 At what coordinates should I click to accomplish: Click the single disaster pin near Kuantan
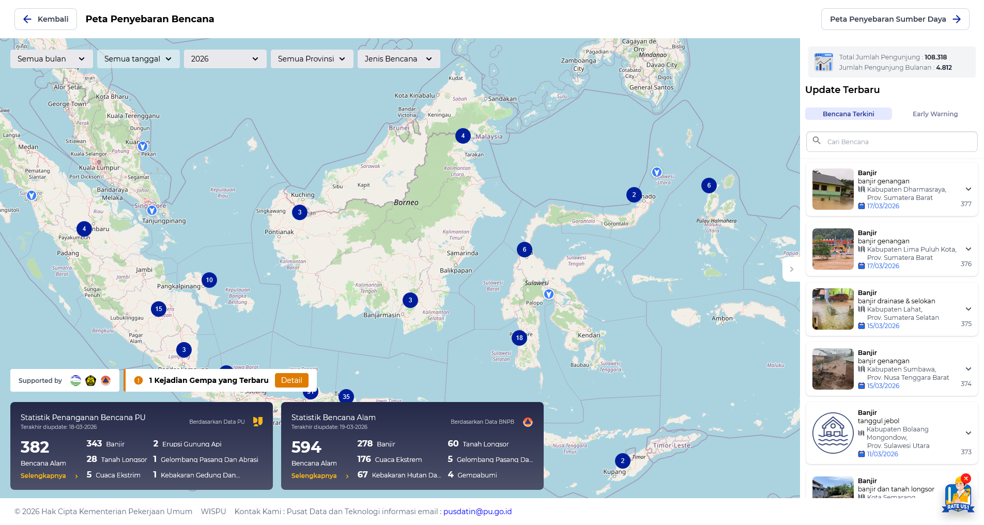(143, 146)
